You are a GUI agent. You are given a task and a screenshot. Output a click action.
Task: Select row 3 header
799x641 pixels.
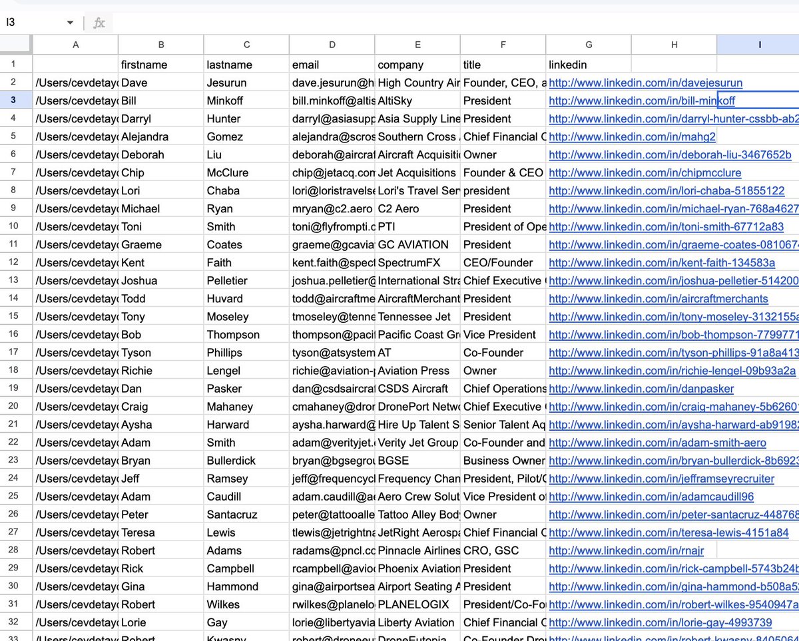coord(16,101)
